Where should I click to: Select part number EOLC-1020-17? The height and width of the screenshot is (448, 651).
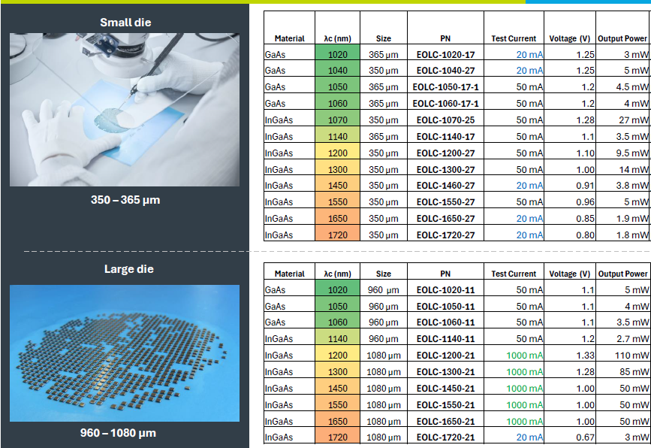point(445,54)
